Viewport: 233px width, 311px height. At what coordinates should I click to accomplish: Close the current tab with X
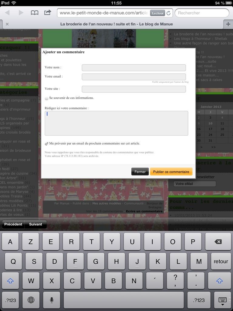coord(7,24)
